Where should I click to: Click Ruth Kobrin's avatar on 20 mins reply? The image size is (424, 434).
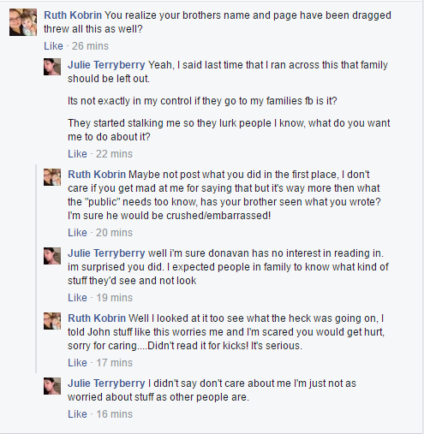(x=52, y=177)
